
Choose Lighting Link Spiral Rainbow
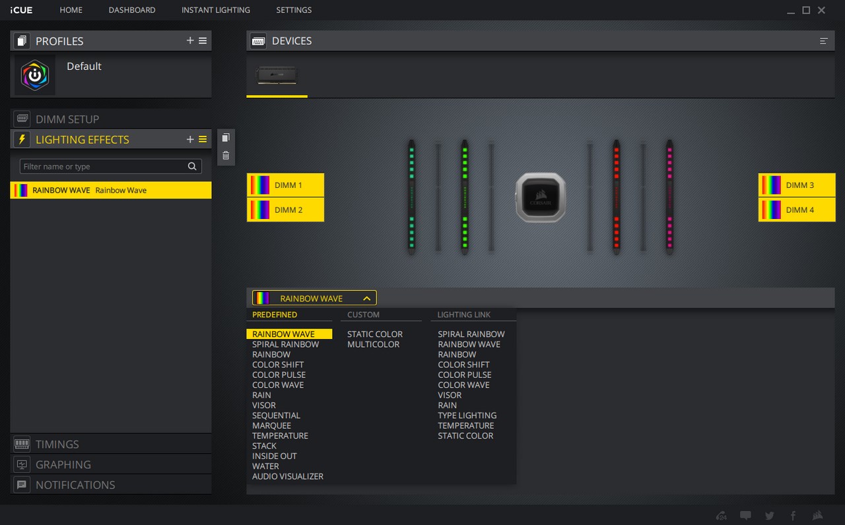click(x=471, y=334)
